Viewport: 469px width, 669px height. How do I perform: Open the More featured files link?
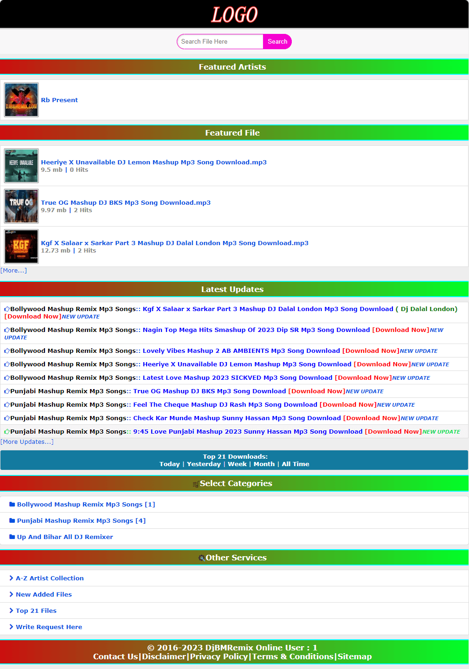click(x=14, y=270)
